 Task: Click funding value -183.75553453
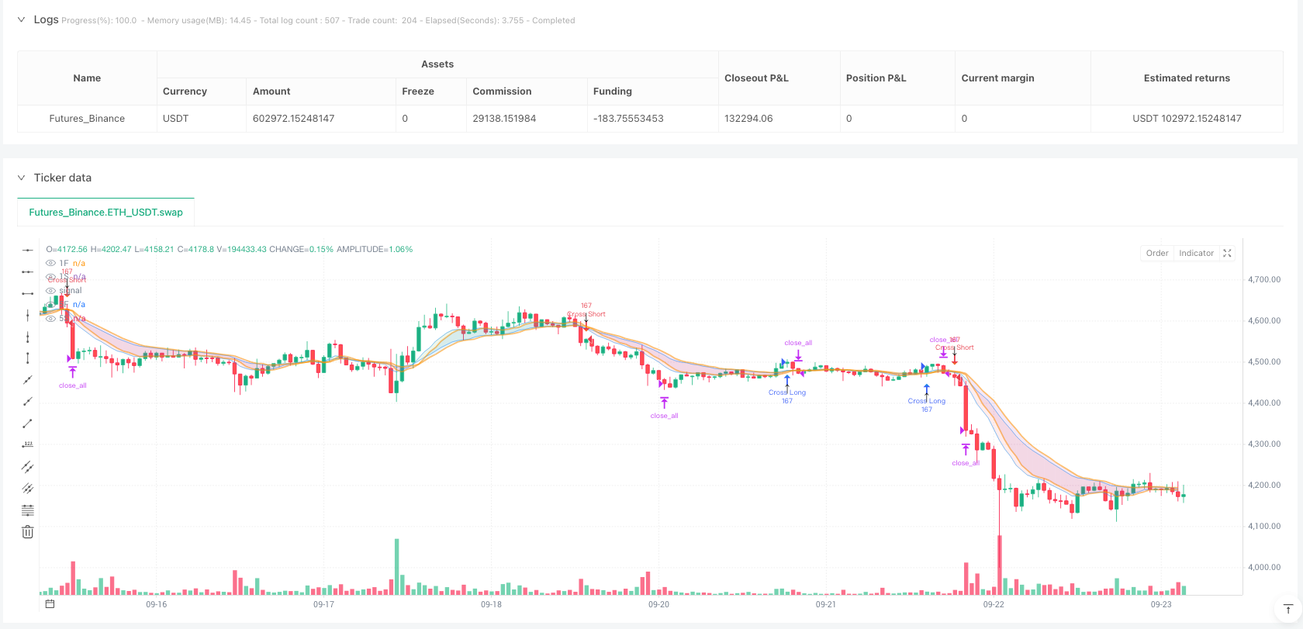[x=628, y=119]
